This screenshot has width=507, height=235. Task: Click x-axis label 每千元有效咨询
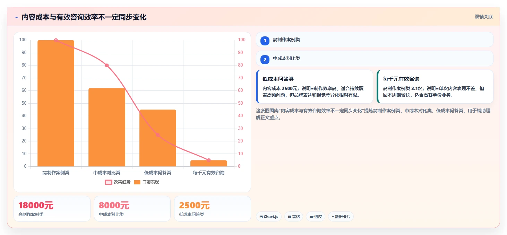click(209, 173)
